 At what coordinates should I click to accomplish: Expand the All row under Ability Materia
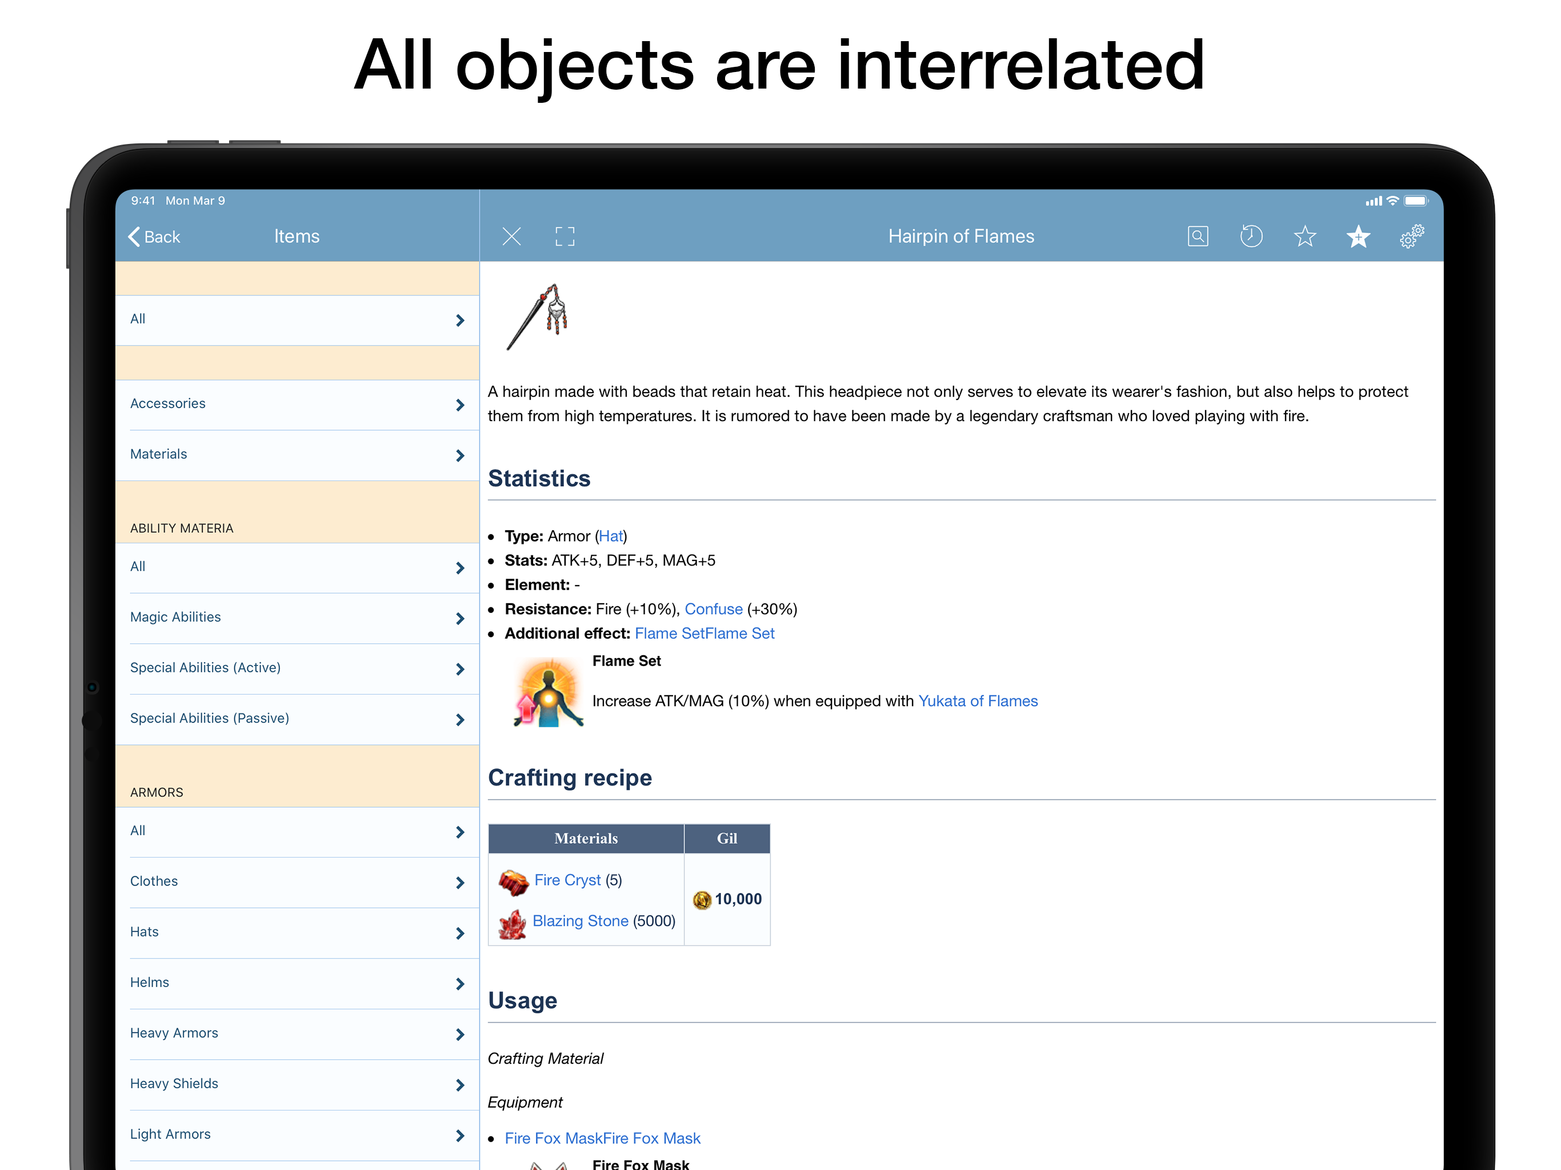297,567
